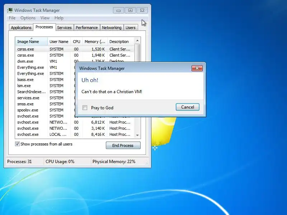Image resolution: width=287 pixels, height=215 pixels.
Task: Close the Uh oh dialog with red X
Action: tap(197, 68)
